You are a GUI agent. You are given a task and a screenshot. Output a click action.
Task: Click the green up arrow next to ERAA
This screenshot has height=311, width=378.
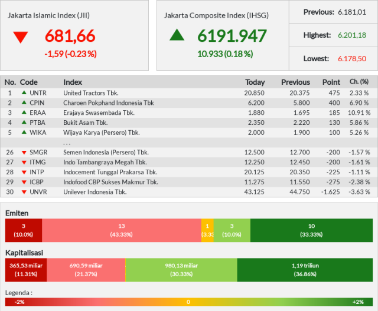[24, 113]
